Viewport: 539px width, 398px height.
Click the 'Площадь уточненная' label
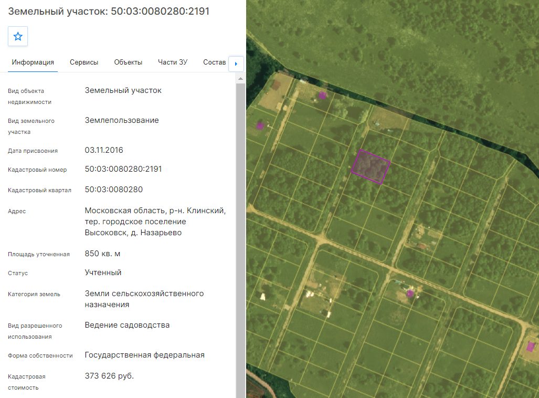[39, 254]
